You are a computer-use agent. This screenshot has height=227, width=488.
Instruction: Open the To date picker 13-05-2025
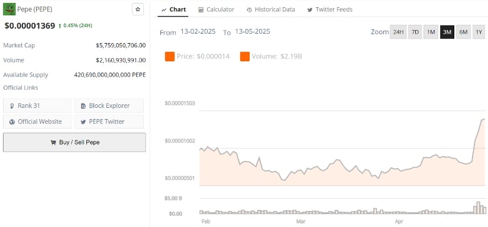[x=253, y=32]
